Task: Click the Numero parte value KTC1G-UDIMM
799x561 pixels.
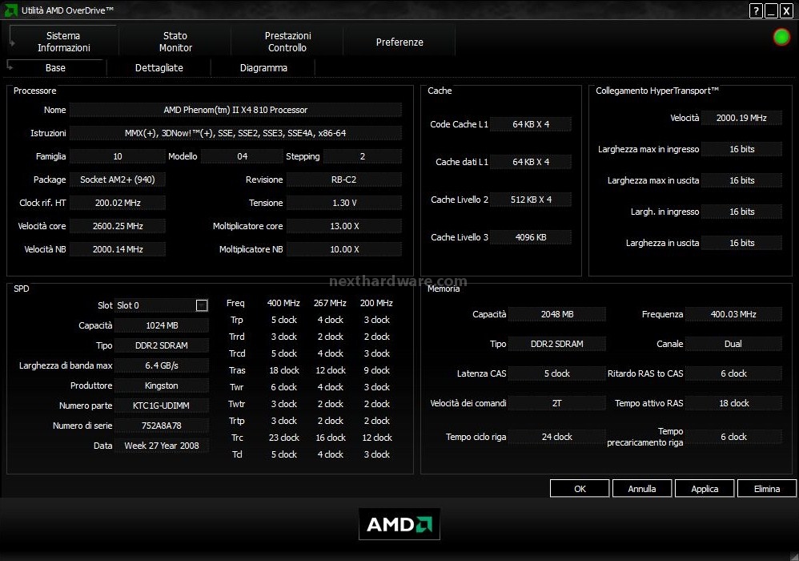Action: click(162, 406)
